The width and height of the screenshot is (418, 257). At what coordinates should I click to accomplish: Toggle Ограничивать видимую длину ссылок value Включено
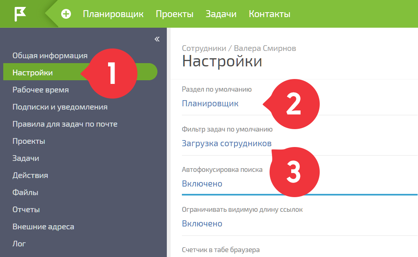point(202,224)
